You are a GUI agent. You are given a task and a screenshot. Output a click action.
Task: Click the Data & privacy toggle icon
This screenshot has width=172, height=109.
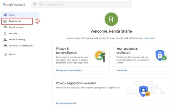5,27
